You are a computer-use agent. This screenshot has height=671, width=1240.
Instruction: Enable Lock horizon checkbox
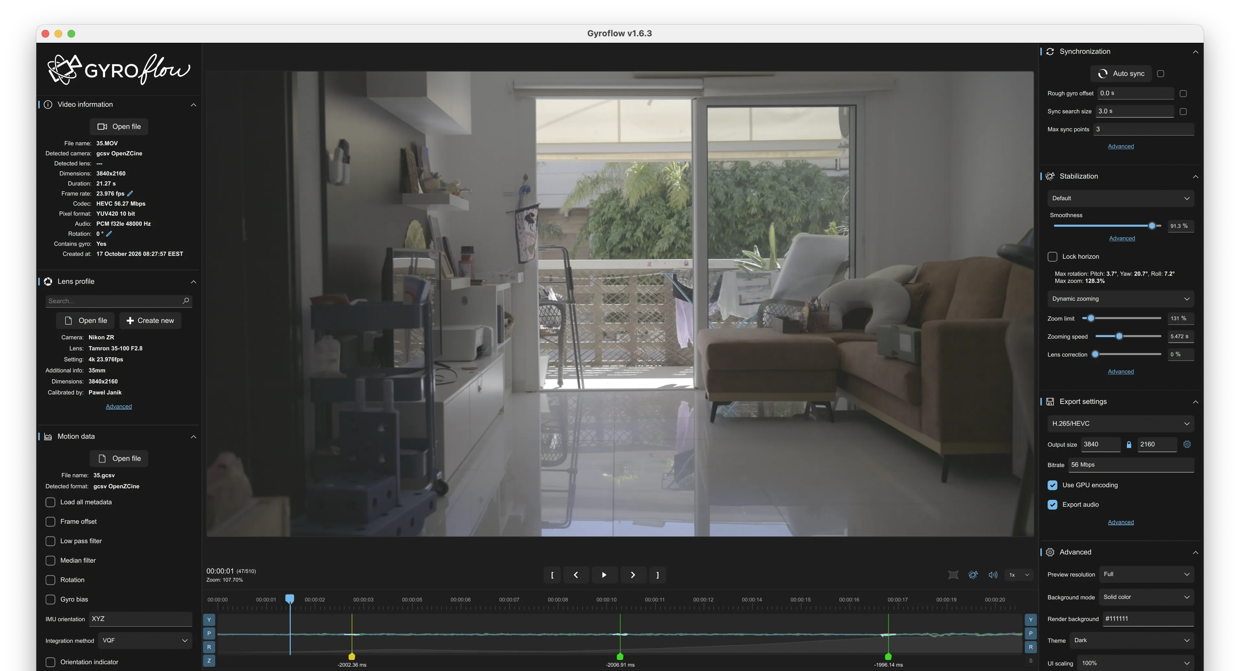[1053, 256]
